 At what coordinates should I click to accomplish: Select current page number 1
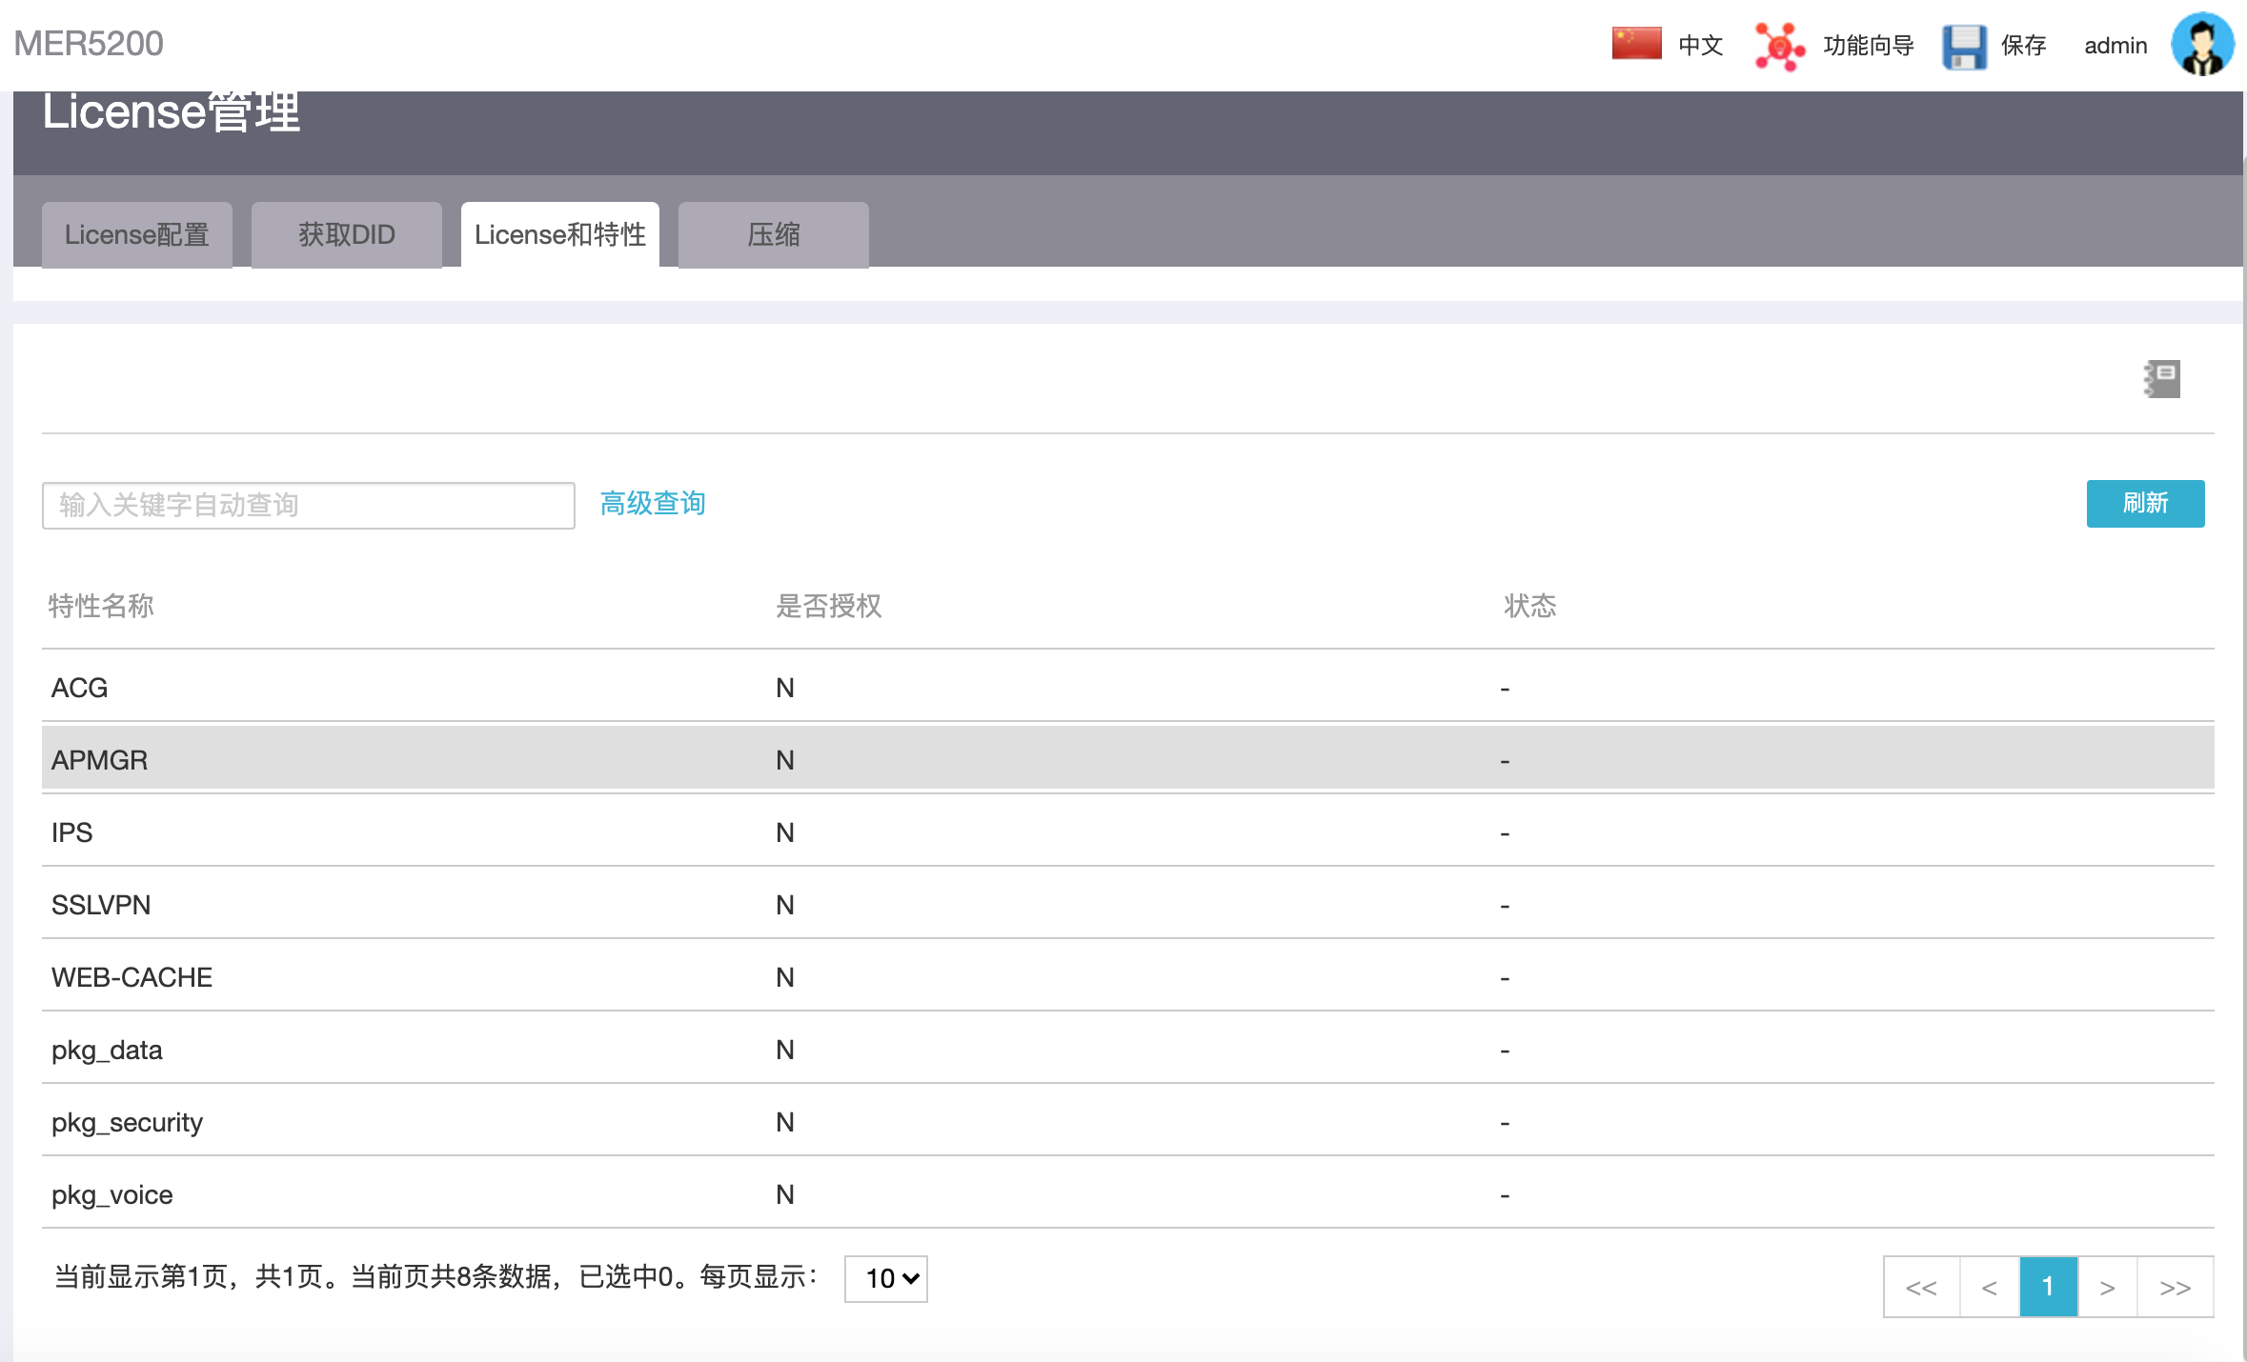(2048, 1287)
